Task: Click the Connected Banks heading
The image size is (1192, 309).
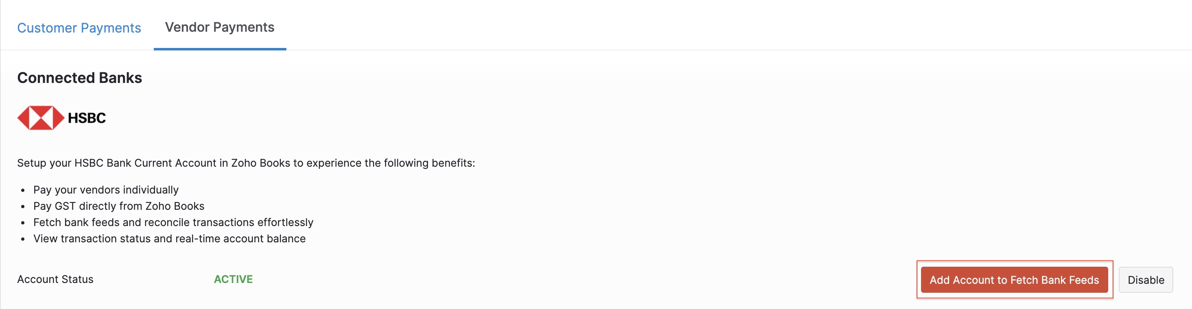Action: pyautogui.click(x=80, y=78)
